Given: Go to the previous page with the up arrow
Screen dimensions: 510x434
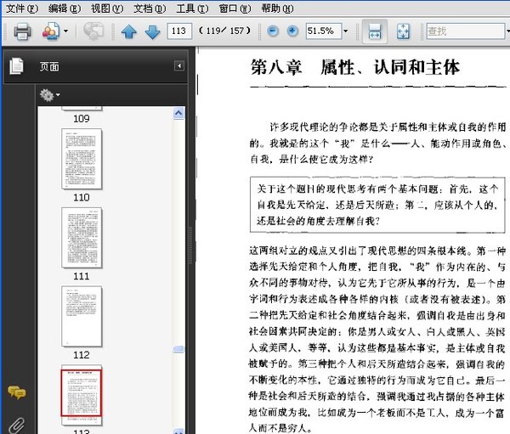Looking at the screenshot, I should [x=128, y=32].
